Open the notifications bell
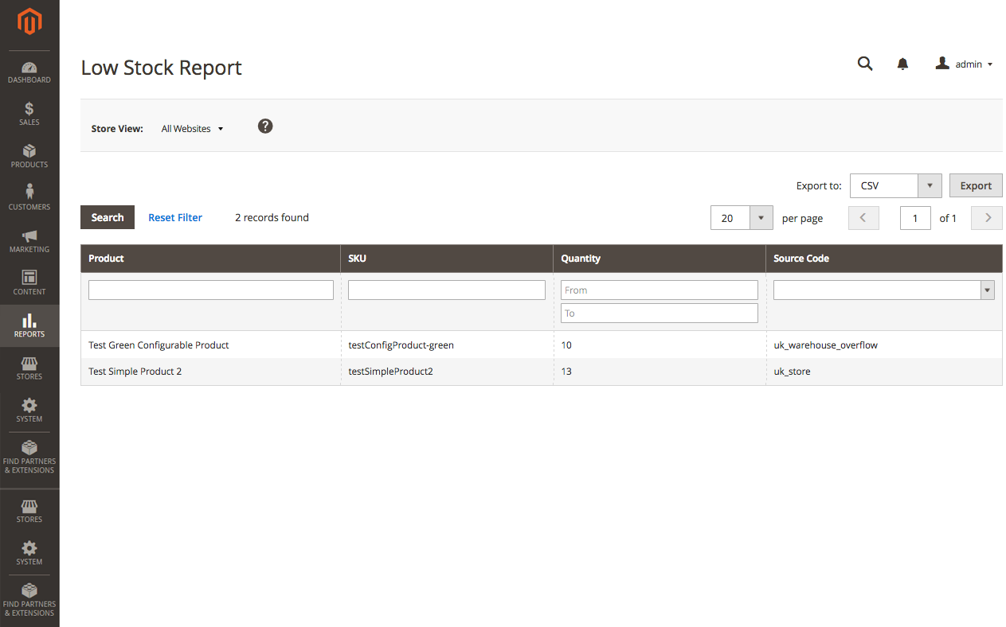This screenshot has width=1006, height=627. (x=902, y=64)
